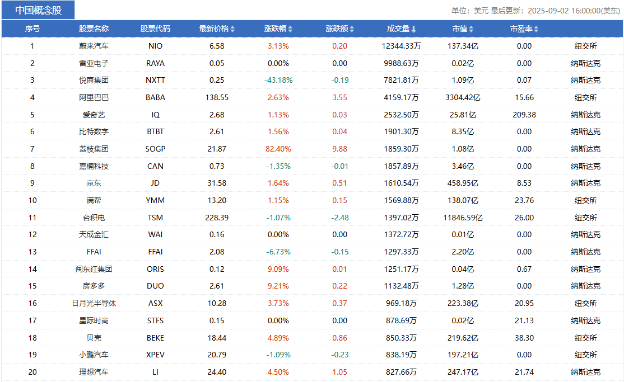Select the 荔枝集团 stock name

tap(94, 149)
